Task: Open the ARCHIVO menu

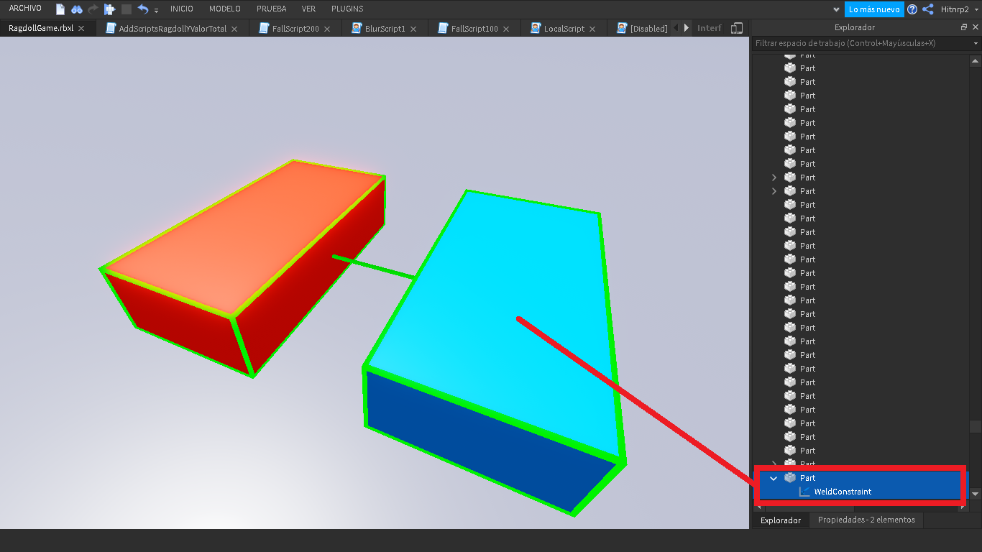Action: [25, 9]
